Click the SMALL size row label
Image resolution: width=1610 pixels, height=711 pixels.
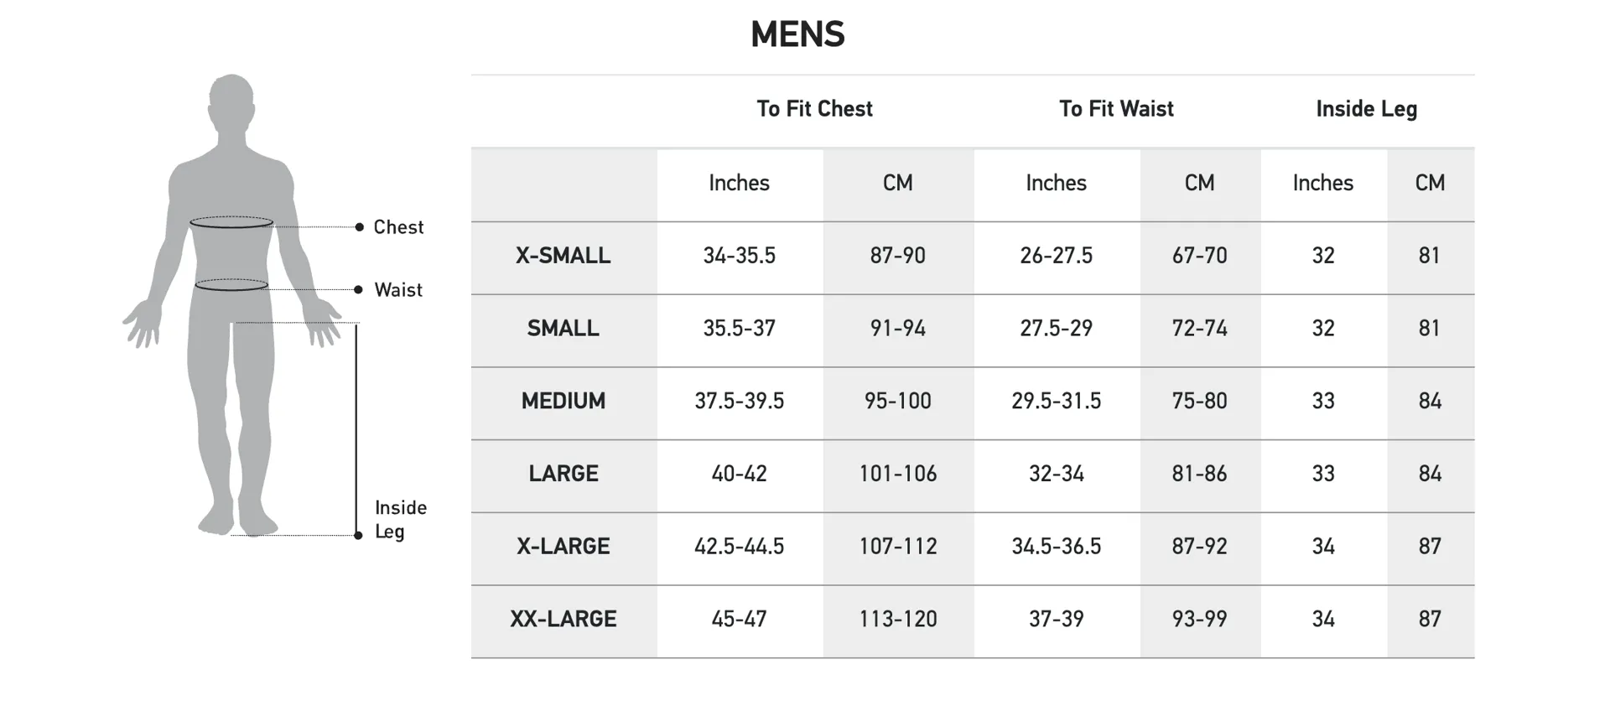pyautogui.click(x=563, y=329)
